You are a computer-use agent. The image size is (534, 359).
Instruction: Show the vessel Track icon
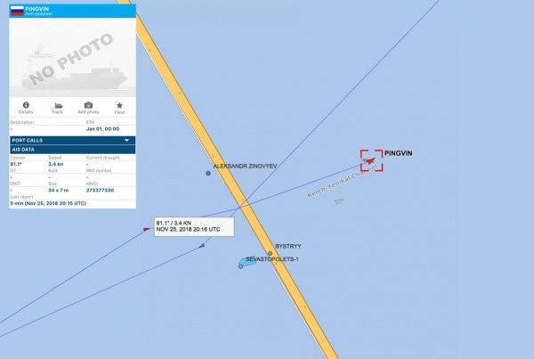58,105
